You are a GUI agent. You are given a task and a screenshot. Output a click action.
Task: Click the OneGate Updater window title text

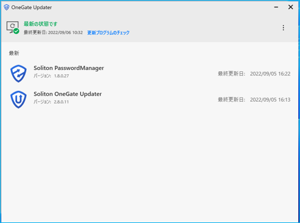coord(32,7)
